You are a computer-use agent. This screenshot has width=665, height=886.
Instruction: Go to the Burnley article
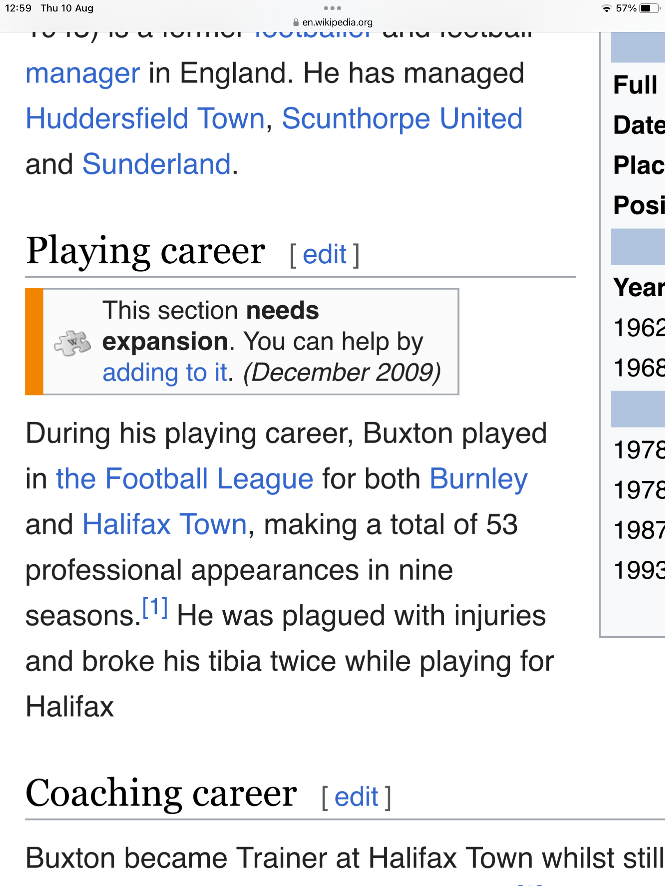tap(478, 479)
